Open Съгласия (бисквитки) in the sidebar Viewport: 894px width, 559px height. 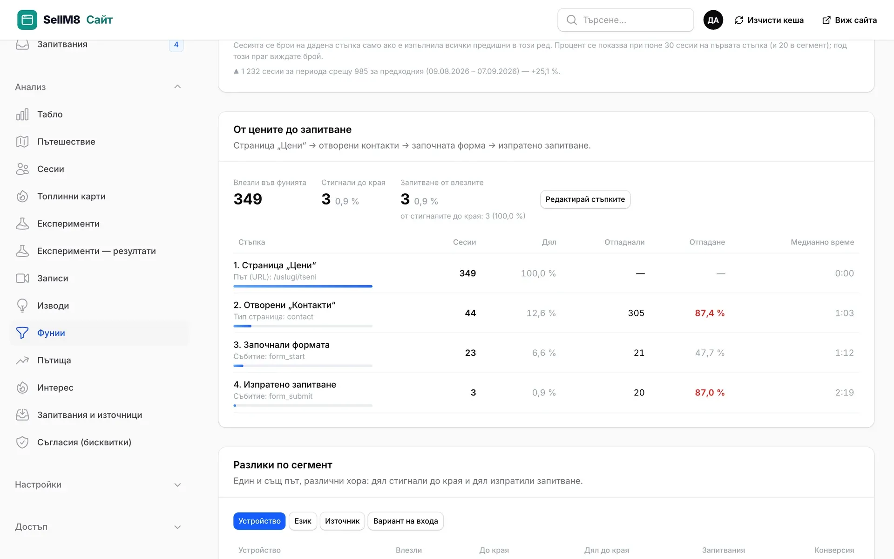(99, 442)
